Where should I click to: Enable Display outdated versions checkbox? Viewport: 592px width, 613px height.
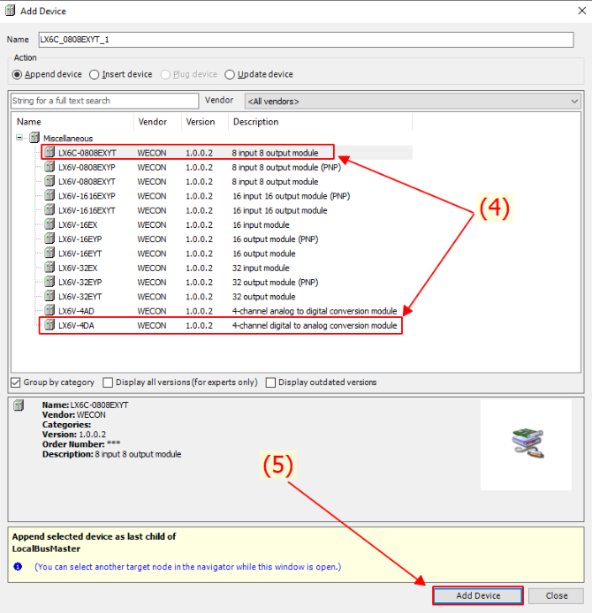pyautogui.click(x=271, y=382)
